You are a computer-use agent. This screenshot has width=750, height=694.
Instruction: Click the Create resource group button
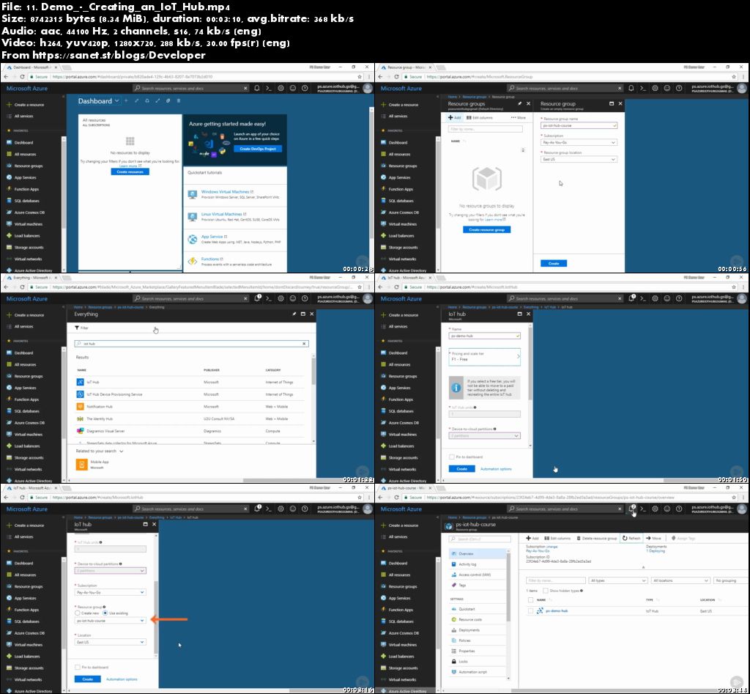(x=486, y=229)
